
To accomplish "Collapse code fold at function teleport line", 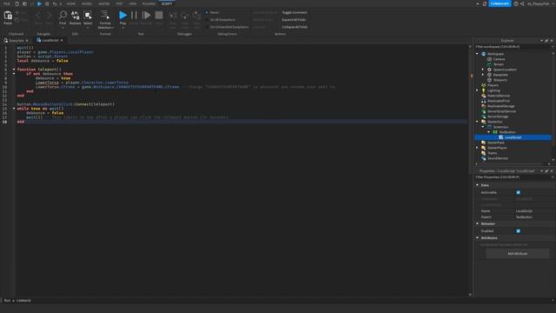I will (14, 70).
